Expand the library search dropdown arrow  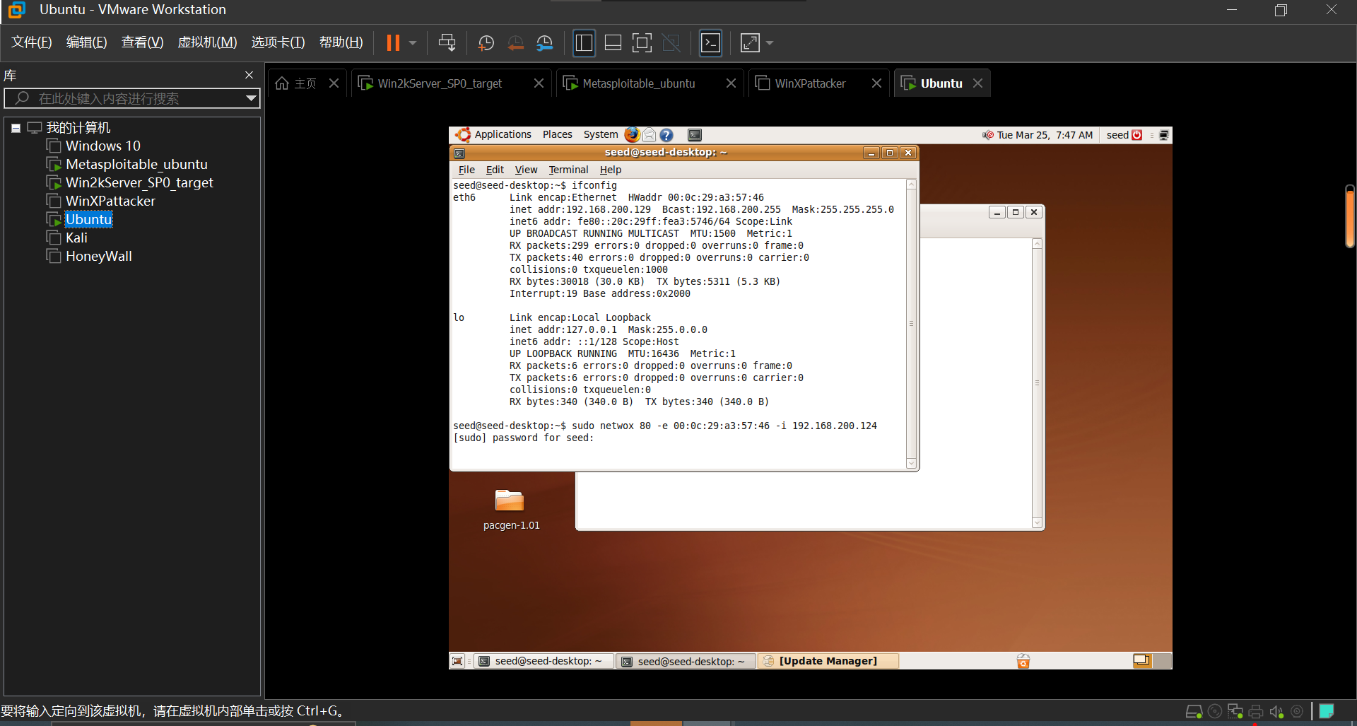pyautogui.click(x=251, y=98)
